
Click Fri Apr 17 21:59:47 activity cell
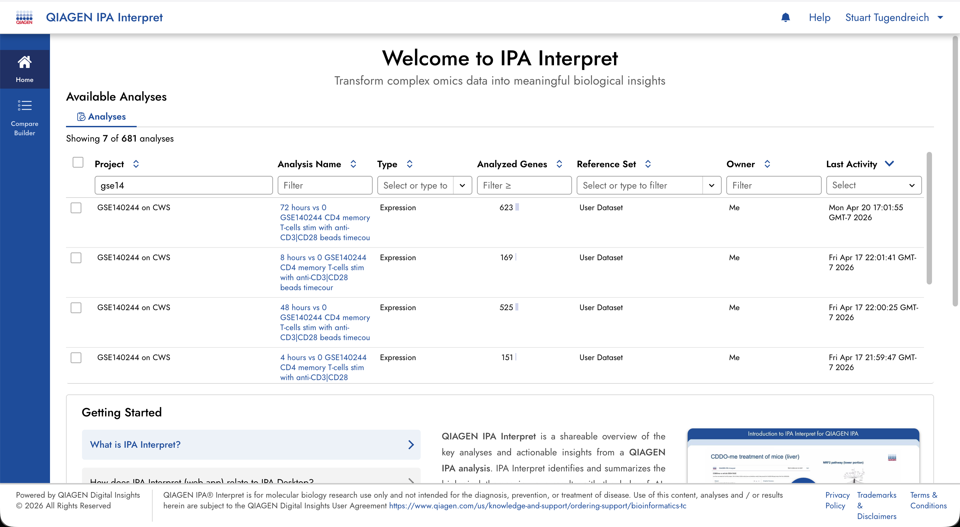pyautogui.click(x=872, y=362)
